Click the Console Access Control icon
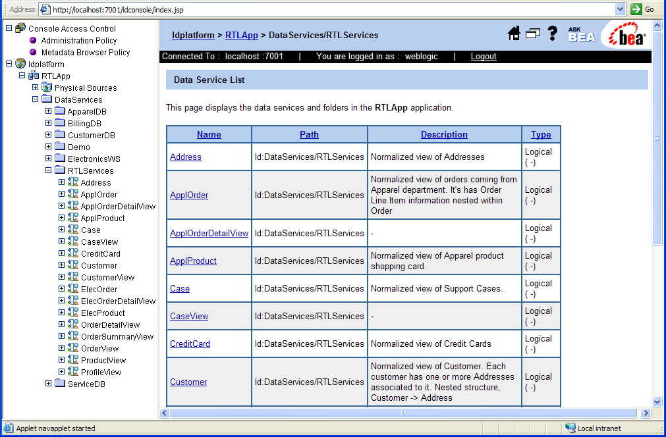The width and height of the screenshot is (666, 437). click(20, 28)
